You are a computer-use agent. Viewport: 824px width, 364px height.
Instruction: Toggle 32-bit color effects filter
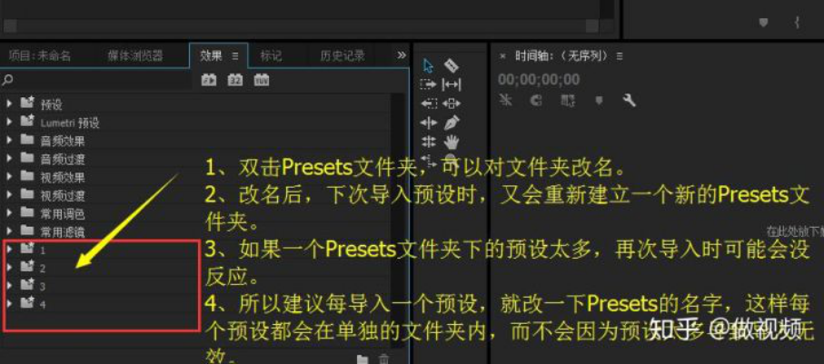pos(235,81)
